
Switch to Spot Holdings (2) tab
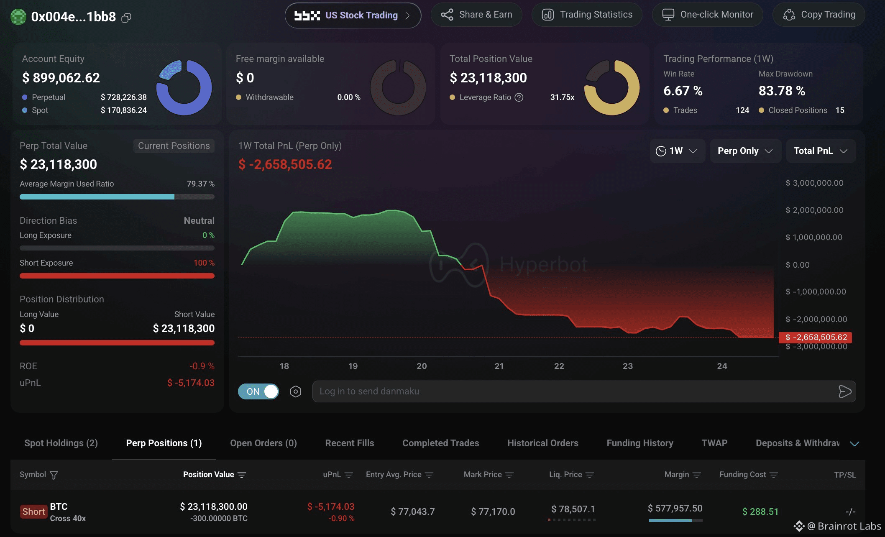click(61, 443)
